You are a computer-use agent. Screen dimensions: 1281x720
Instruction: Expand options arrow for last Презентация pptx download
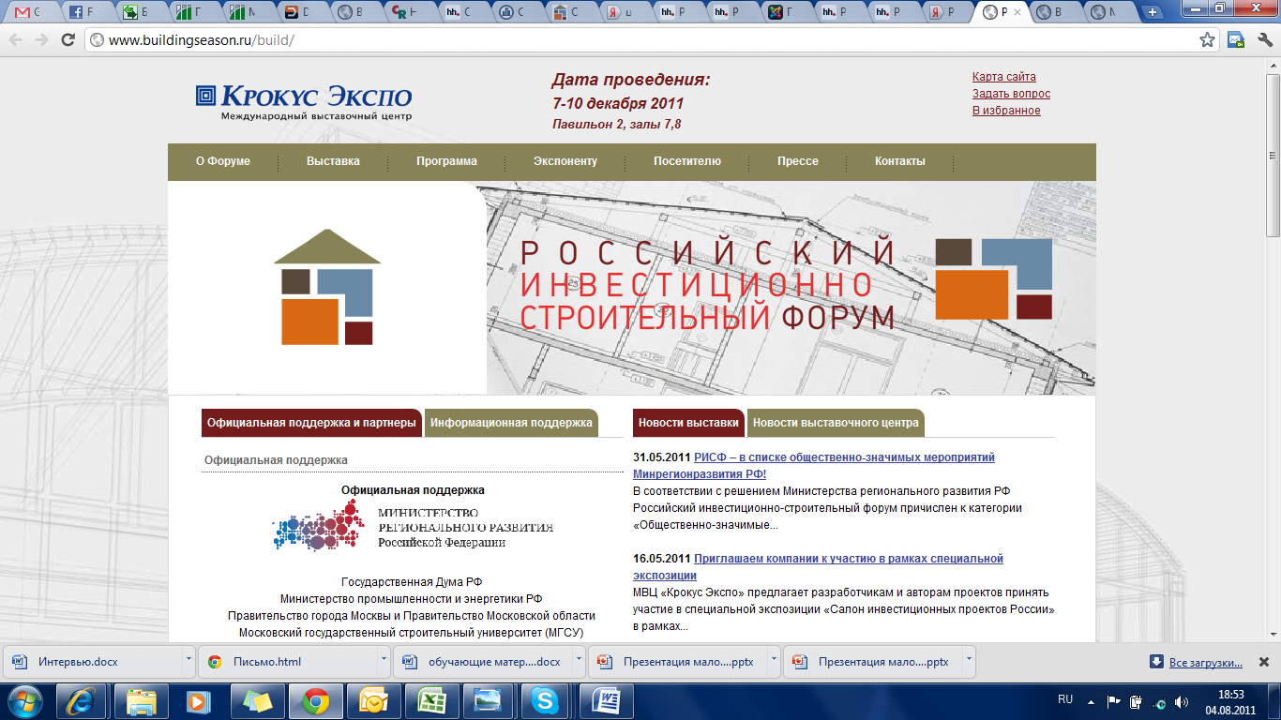click(968, 661)
